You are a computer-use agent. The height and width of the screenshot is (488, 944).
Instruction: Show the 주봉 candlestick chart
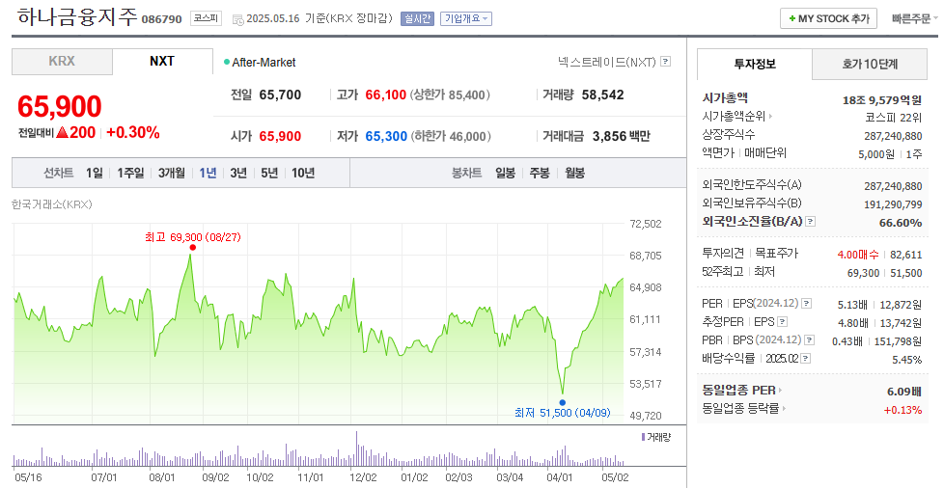tap(540, 174)
